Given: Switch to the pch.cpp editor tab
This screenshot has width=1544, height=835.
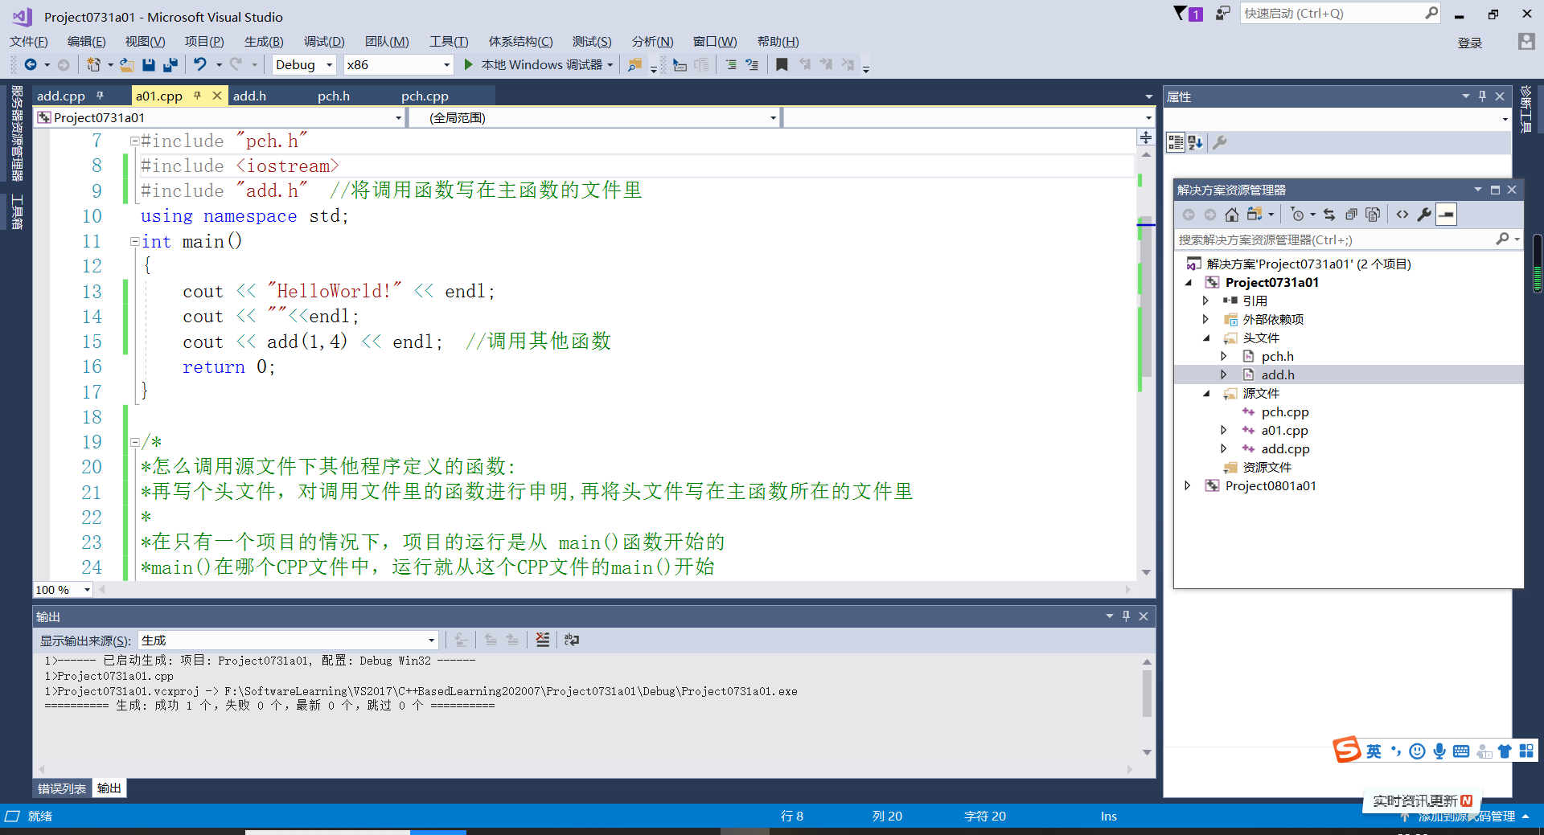Looking at the screenshot, I should (425, 95).
